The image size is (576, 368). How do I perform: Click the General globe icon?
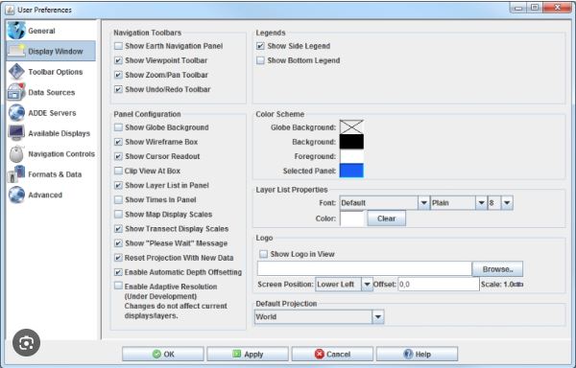(x=16, y=31)
